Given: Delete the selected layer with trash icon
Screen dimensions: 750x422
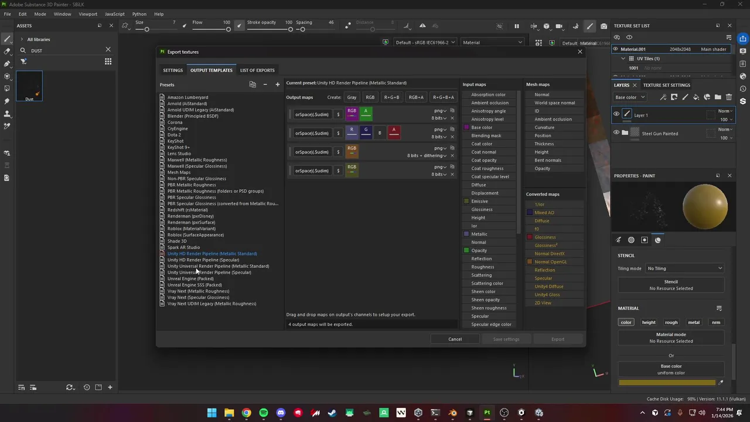Looking at the screenshot, I should pos(729,97).
